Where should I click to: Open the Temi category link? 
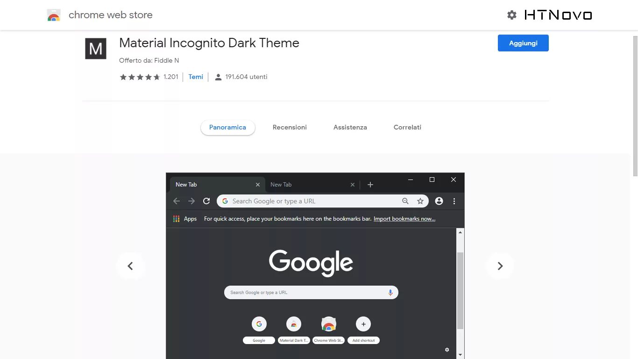click(x=196, y=77)
